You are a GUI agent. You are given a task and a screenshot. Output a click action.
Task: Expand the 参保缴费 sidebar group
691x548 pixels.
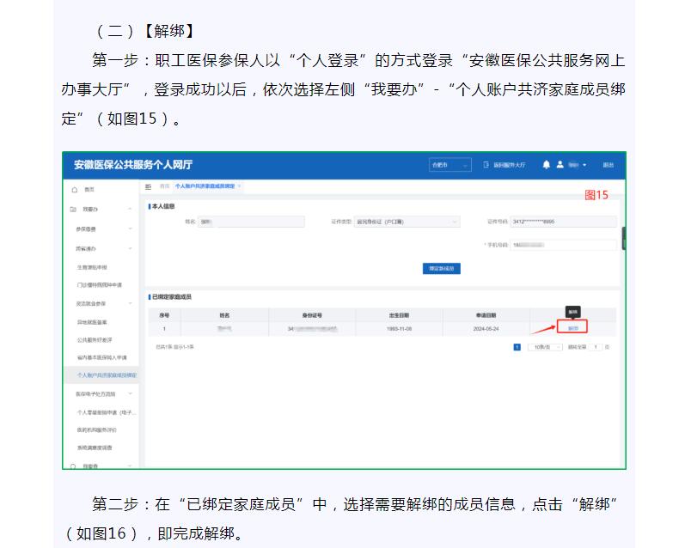pyautogui.click(x=130, y=228)
